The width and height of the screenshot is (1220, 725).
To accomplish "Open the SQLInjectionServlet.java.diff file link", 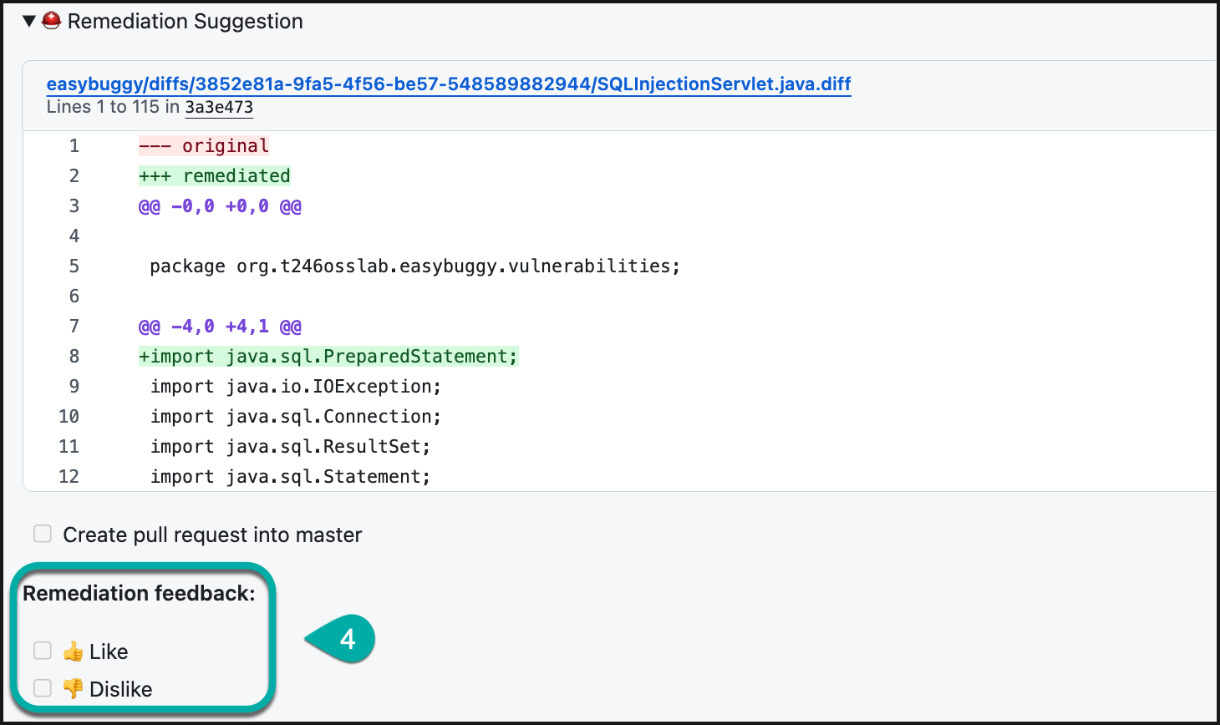I will pyautogui.click(x=449, y=84).
